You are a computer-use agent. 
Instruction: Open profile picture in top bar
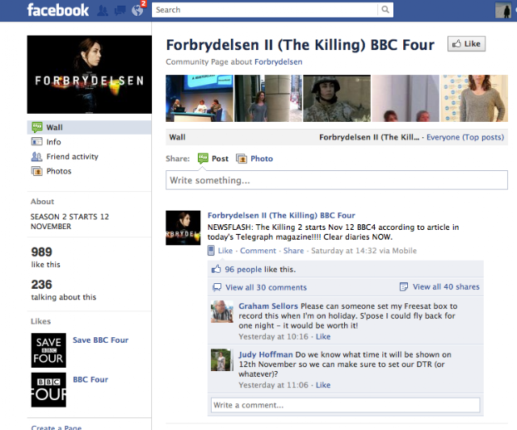pos(503,10)
